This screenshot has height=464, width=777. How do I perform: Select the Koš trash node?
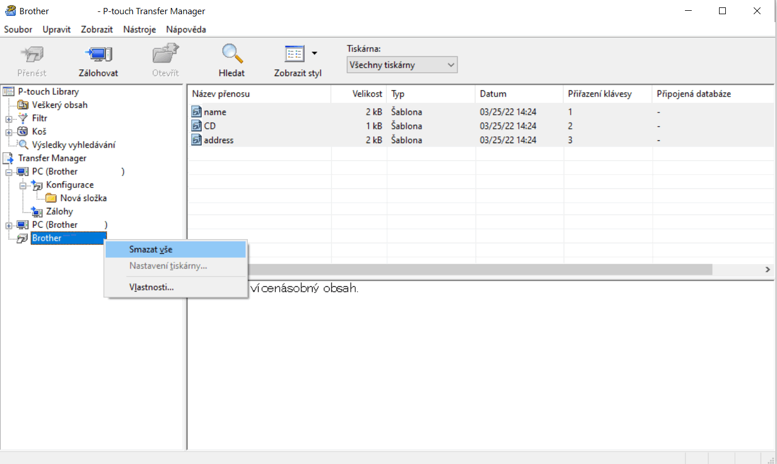tap(39, 132)
